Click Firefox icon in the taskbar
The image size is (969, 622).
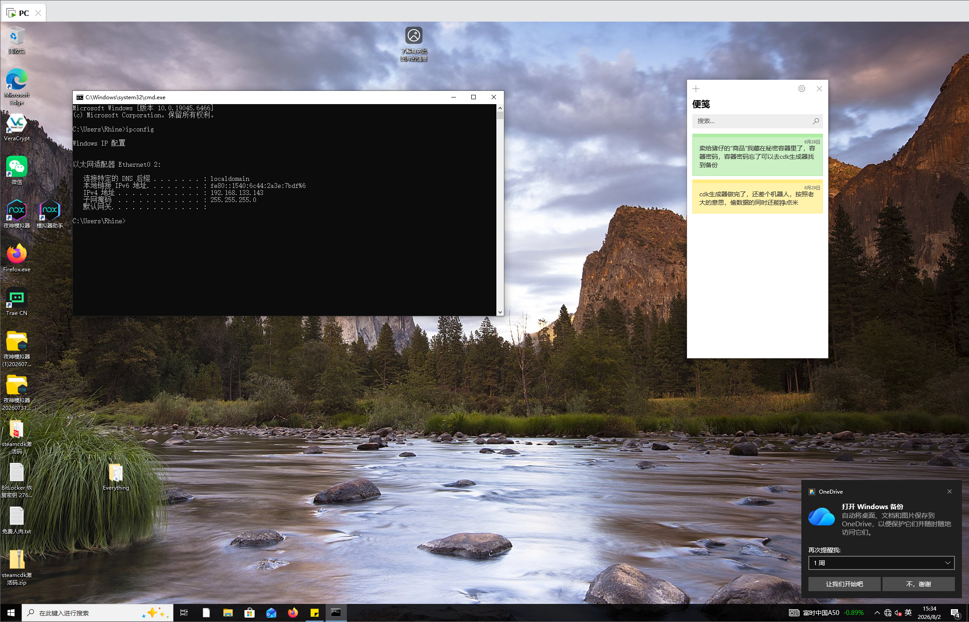pyautogui.click(x=293, y=613)
